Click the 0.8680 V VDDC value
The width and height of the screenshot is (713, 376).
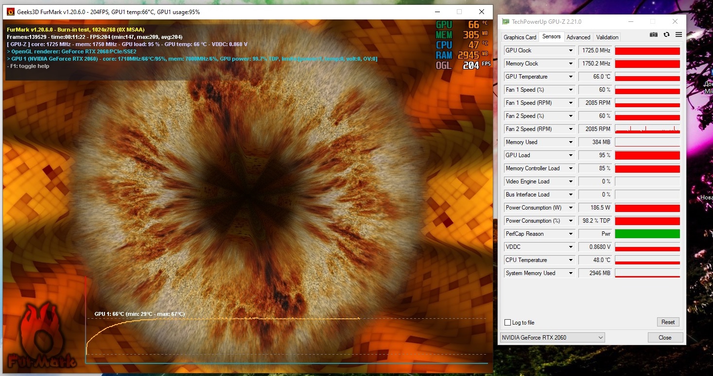[595, 247]
